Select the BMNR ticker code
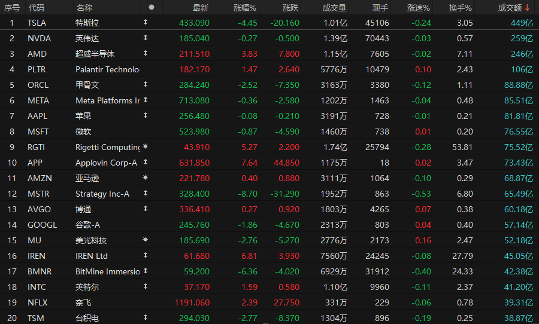The width and height of the screenshot is (539, 324). [x=40, y=271]
